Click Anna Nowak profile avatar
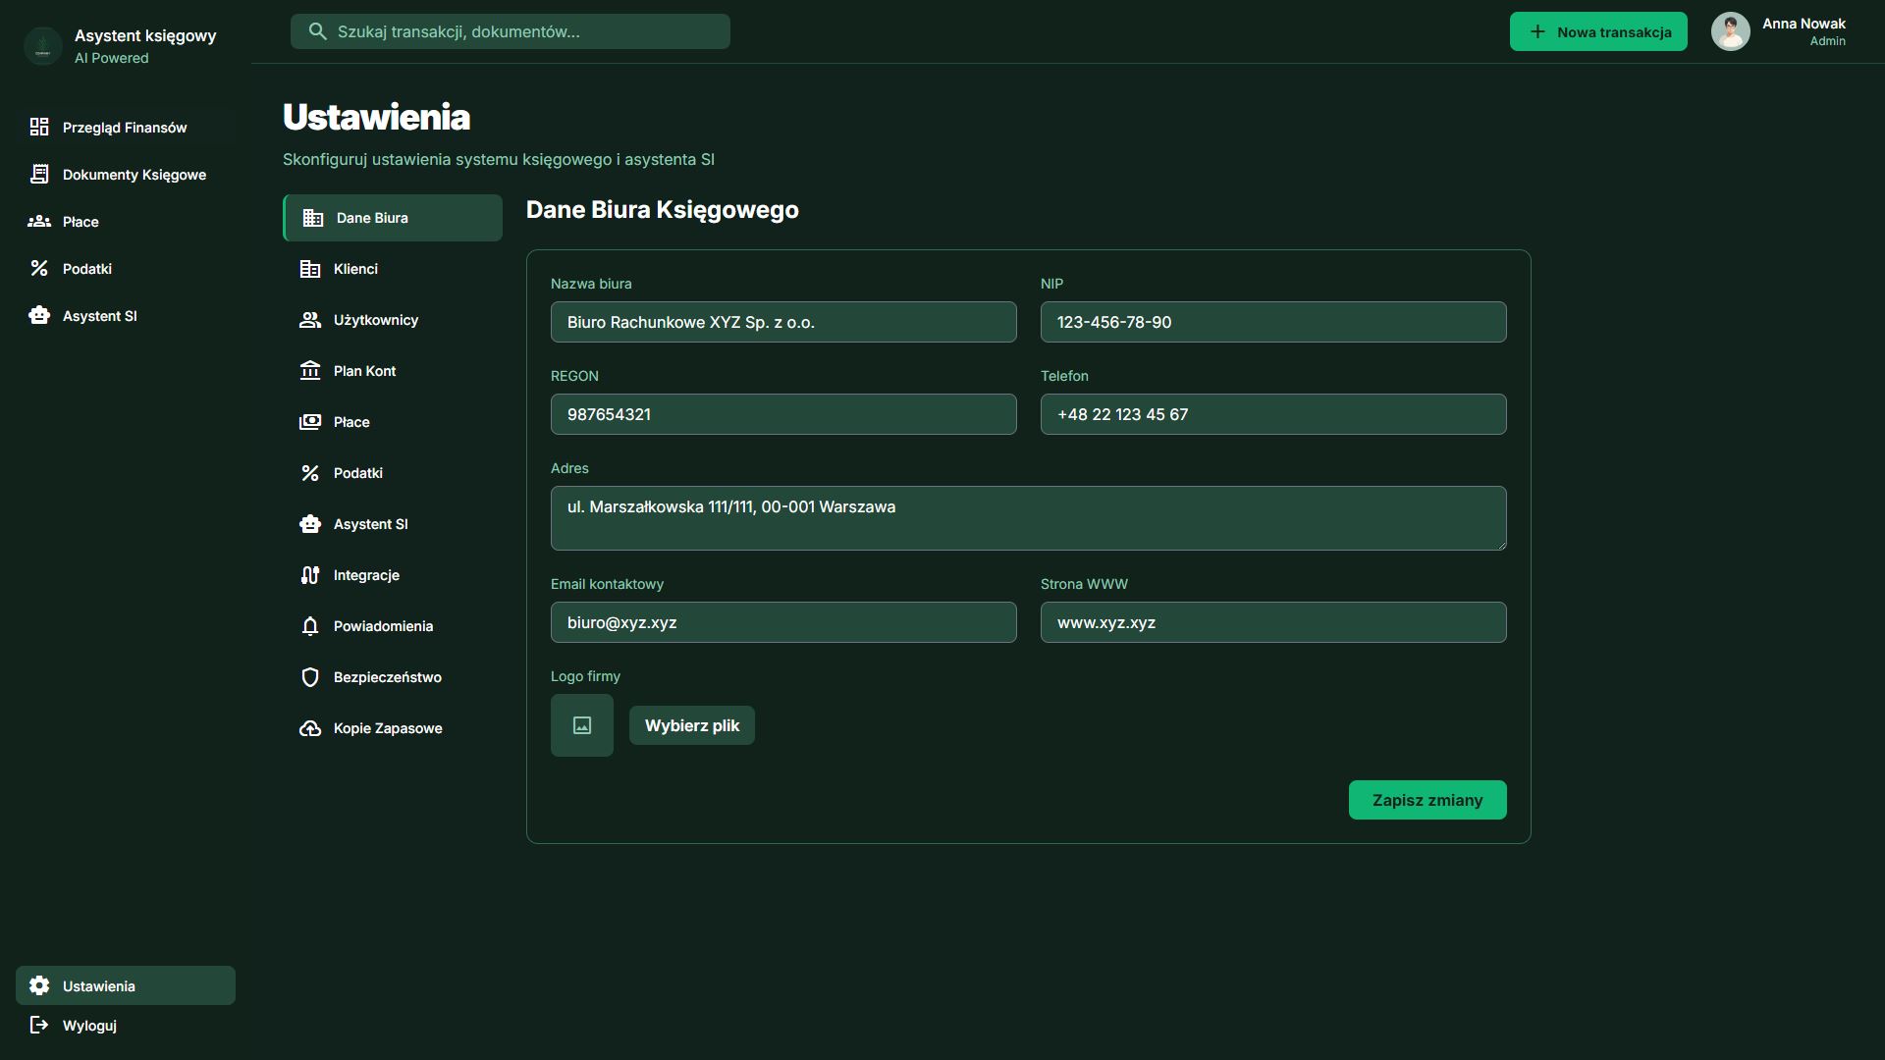Screen dimensions: 1885x1060 1730,31
